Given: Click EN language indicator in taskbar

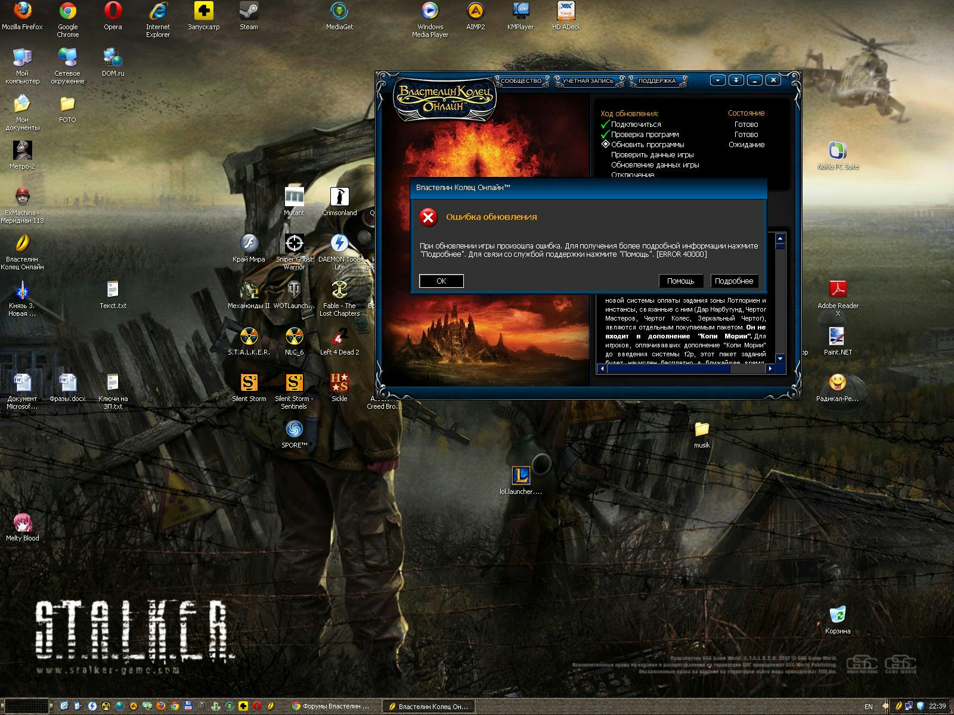Looking at the screenshot, I should pos(868,707).
